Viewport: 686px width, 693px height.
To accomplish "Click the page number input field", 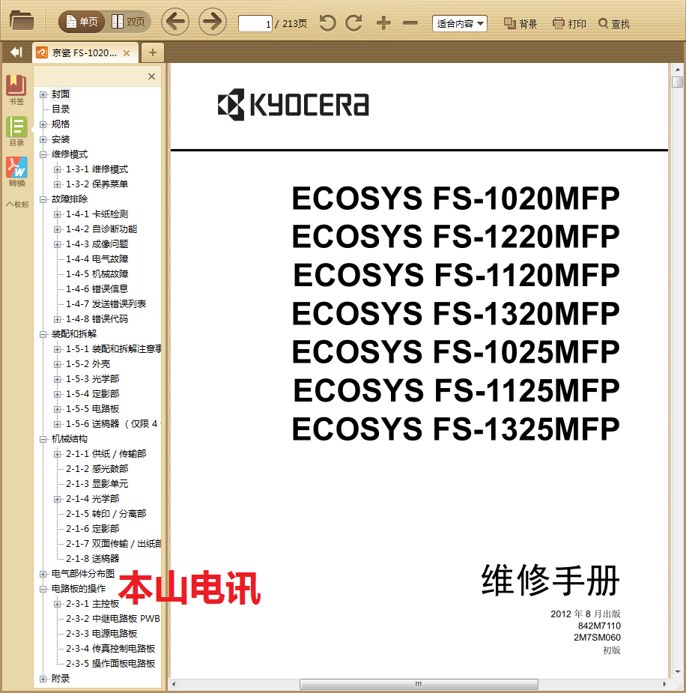I will click(255, 23).
